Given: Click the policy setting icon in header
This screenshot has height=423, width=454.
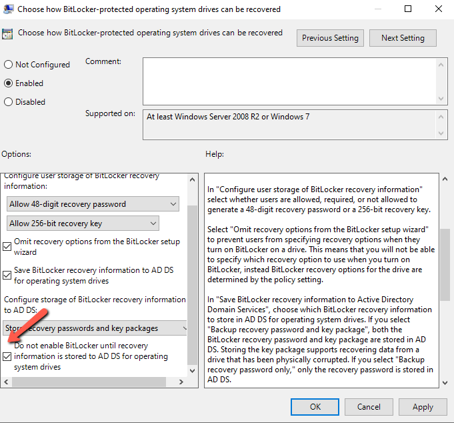Looking at the screenshot, I should [9, 34].
